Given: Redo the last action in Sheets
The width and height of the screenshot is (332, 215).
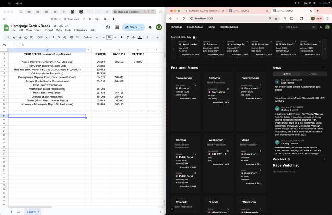Looking at the screenshot, I should (20, 38).
